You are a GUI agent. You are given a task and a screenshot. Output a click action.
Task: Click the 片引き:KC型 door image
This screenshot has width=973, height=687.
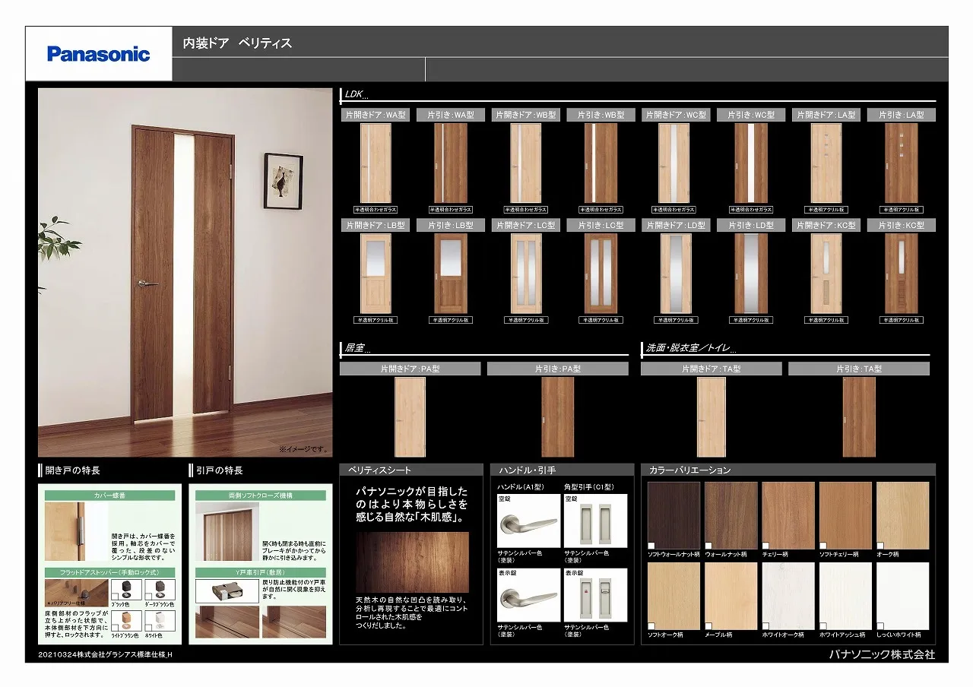click(902, 274)
